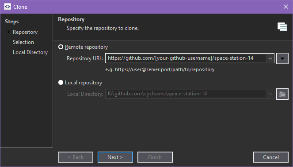Viewport: 293px width, 167px height.
Task: Click the Next > button
Action: pos(115,157)
